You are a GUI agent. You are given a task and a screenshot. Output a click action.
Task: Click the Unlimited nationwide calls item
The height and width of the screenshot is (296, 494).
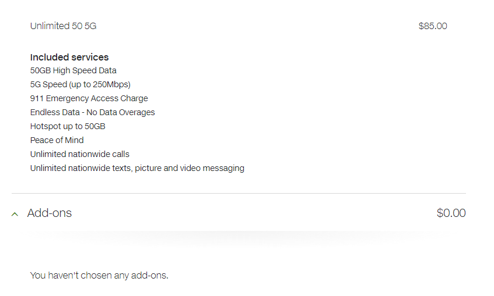point(80,154)
